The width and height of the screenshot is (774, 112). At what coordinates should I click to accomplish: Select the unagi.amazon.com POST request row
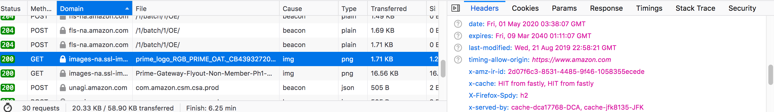tap(219, 88)
